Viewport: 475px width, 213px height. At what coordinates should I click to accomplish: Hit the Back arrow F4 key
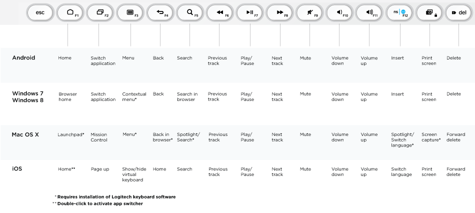pyautogui.click(x=160, y=12)
